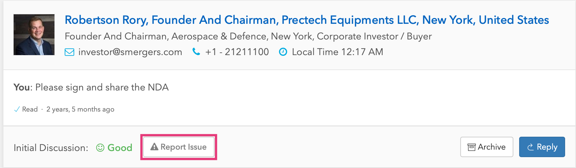Image resolution: width=576 pixels, height=168 pixels.
Task: Click the phone number +1 - 21211100
Action: pos(237,52)
